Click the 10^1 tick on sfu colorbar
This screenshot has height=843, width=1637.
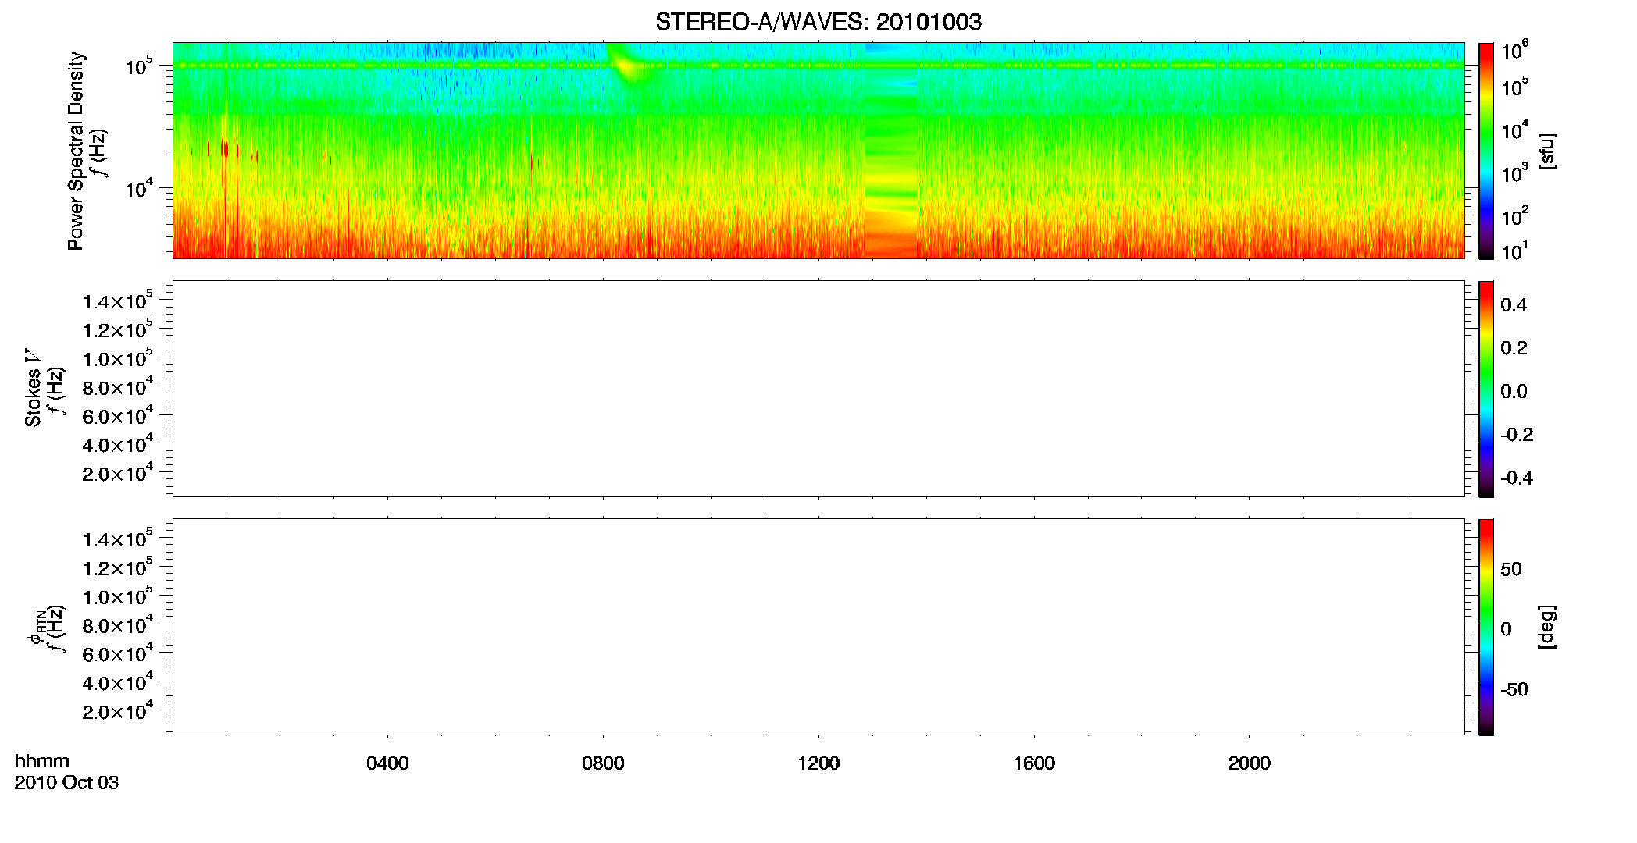point(1515,251)
